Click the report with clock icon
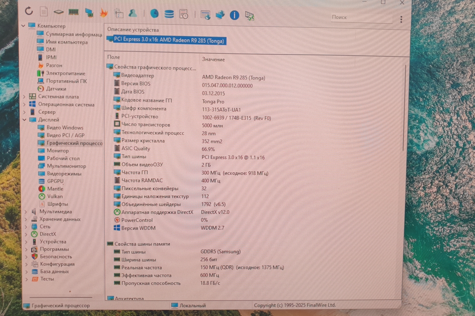The height and width of the screenshot is (316, 475). click(184, 14)
